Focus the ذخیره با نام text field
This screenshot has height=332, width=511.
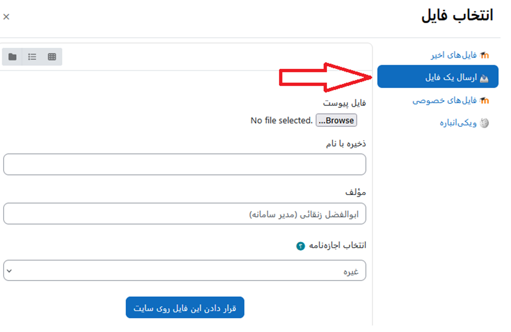point(184,164)
